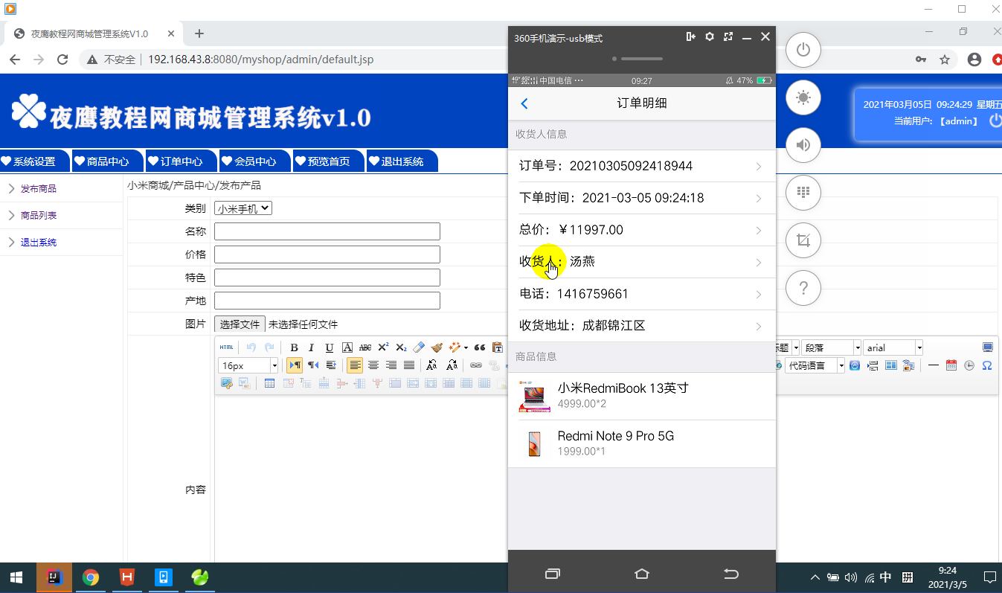Expand the 电话 row chevron
This screenshot has height=593, width=1002.
point(759,295)
